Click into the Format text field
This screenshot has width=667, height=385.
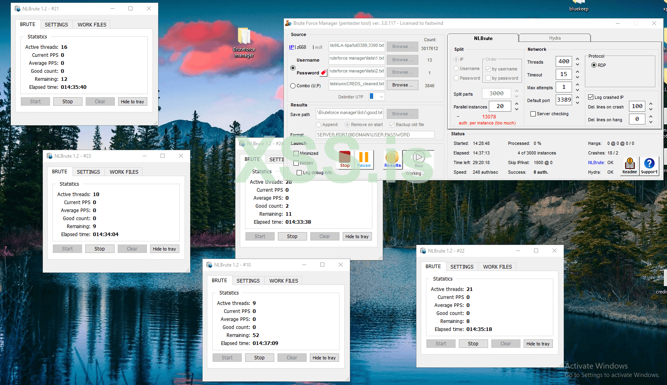click(375, 135)
